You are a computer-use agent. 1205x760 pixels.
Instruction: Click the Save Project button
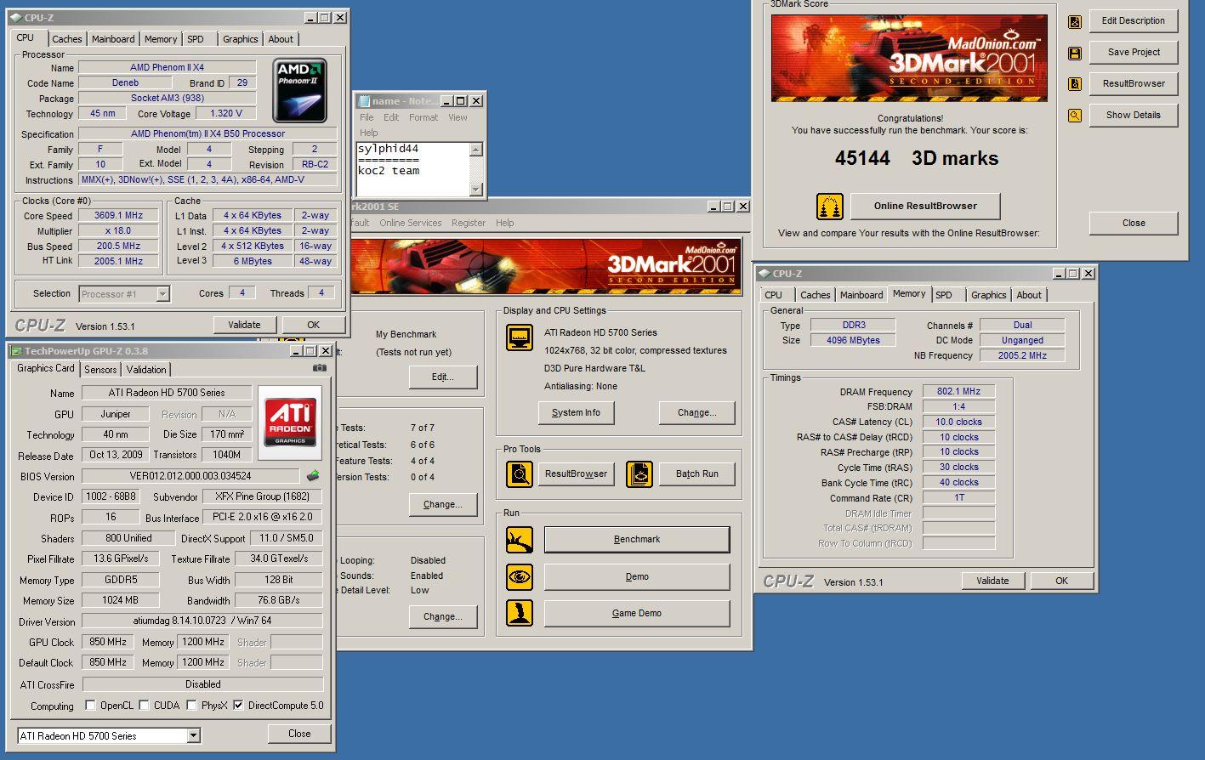(1134, 52)
